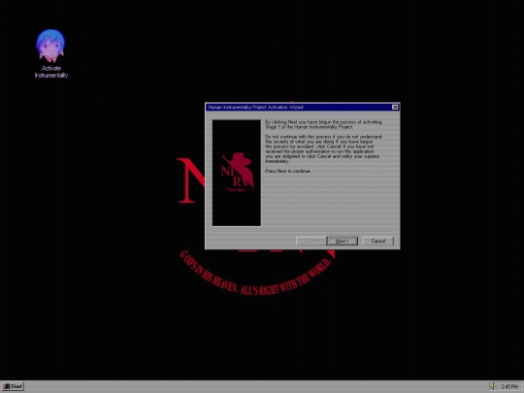524x393 pixels.
Task: Click the disabled Back button
Action: click(x=311, y=241)
